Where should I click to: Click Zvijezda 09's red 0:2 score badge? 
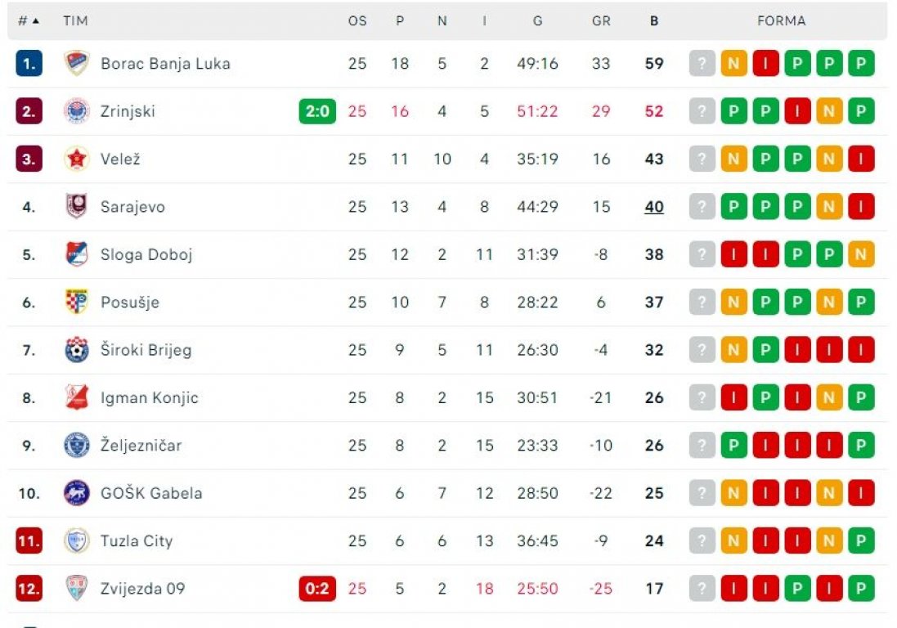click(x=317, y=589)
